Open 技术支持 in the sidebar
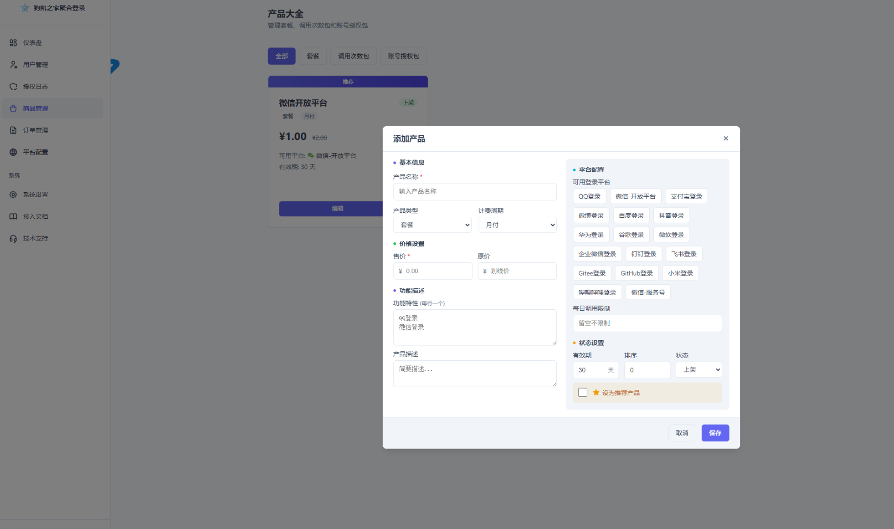 click(x=52, y=238)
